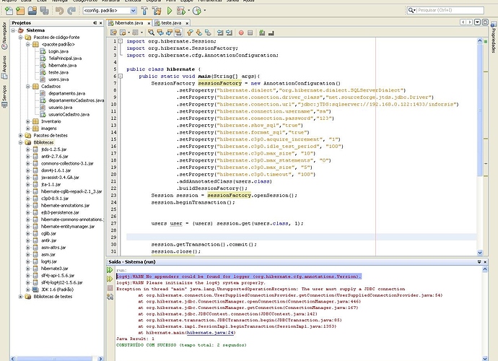Click the green Run Project icon
This screenshot has height=361, width=498.
pyautogui.click(x=169, y=12)
